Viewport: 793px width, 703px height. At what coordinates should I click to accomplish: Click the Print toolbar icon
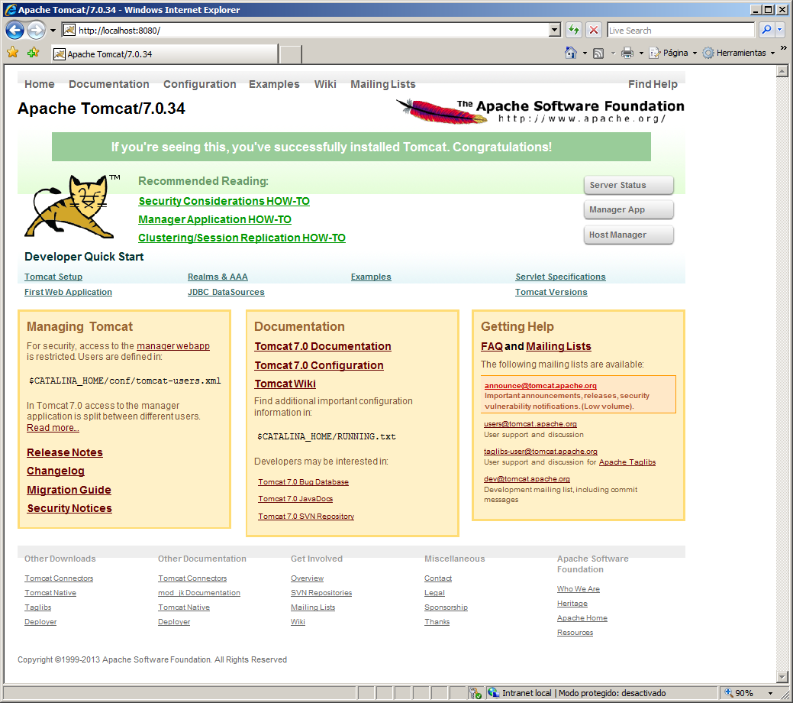pos(627,53)
